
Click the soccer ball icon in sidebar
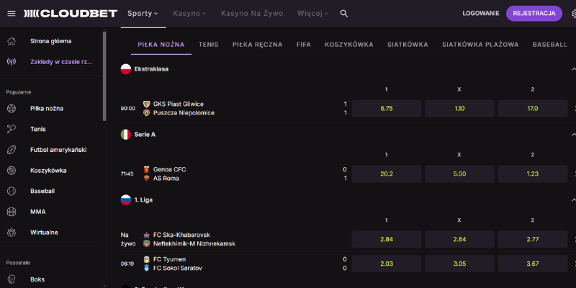click(12, 109)
